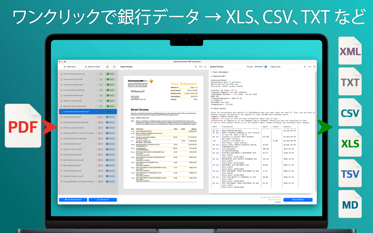The image size is (373, 233).
Task: Convert Wise Statement EUR.pdf
Action: pyautogui.click(x=110, y=144)
